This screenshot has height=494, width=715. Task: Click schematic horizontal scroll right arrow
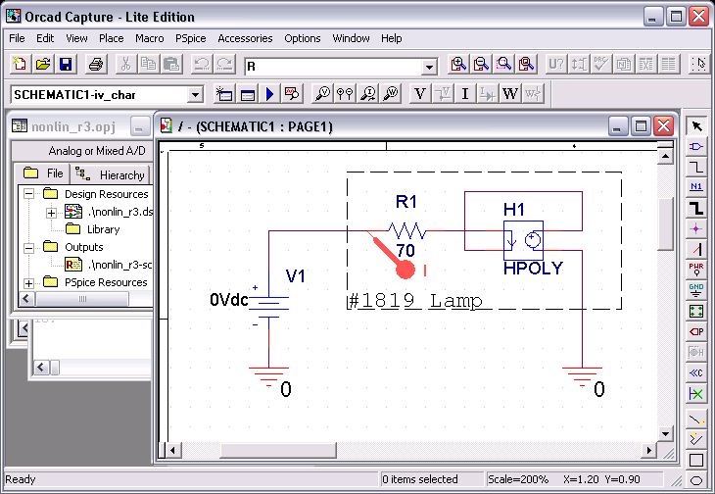(648, 451)
